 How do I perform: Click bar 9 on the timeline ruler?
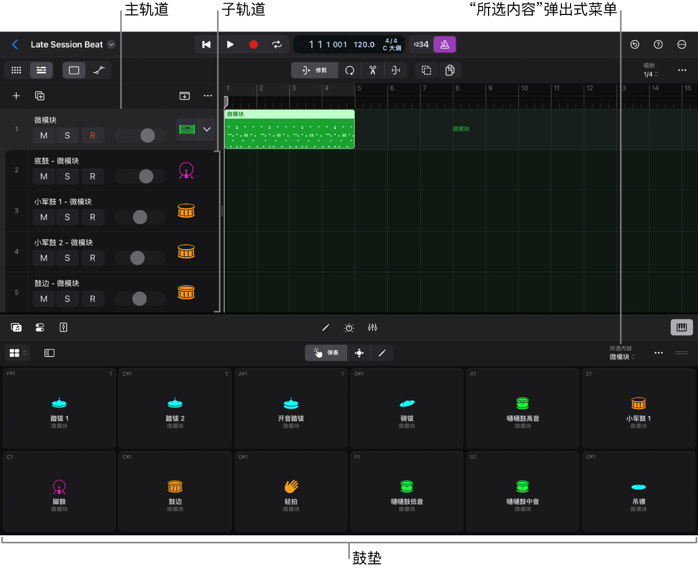[490, 88]
